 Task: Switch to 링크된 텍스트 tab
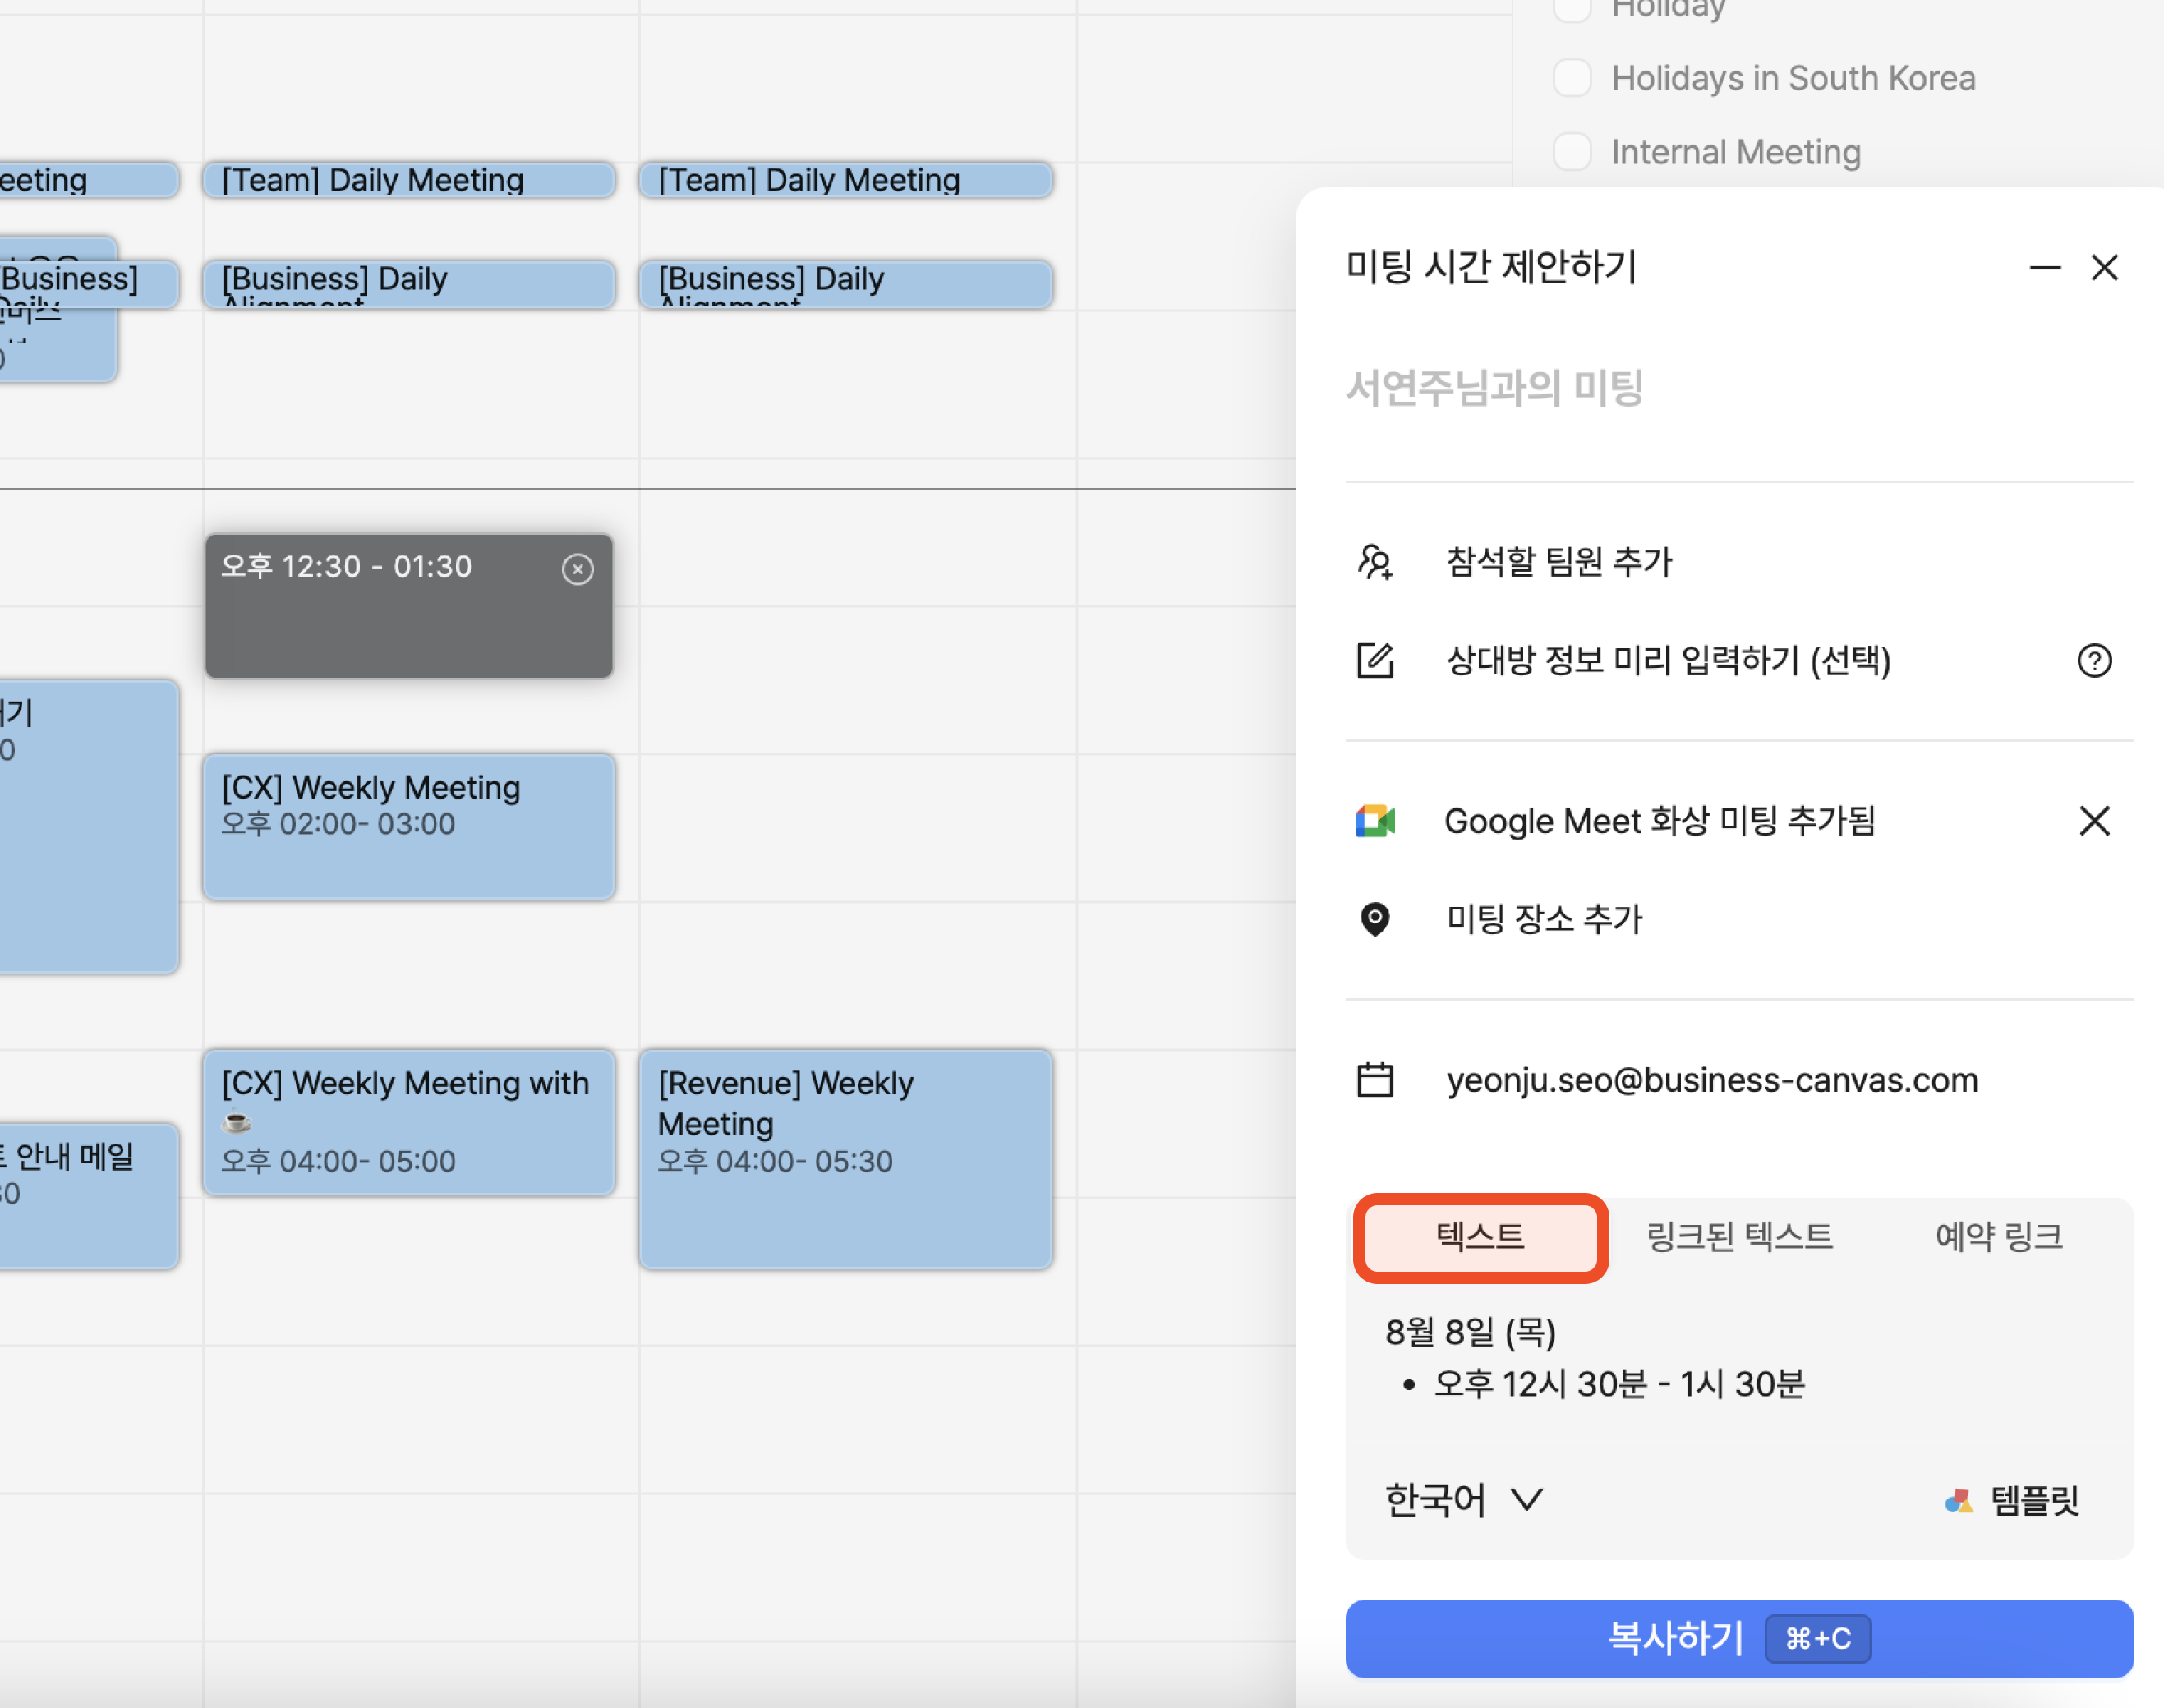(x=1739, y=1237)
